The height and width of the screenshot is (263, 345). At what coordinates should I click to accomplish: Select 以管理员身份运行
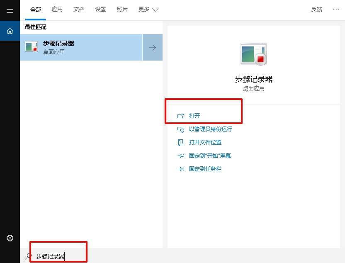[210, 129]
